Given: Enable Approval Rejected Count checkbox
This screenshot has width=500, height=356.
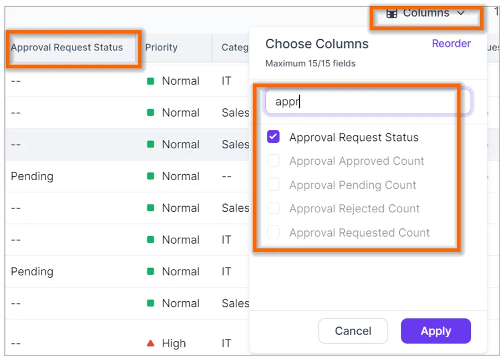Looking at the screenshot, I should pyautogui.click(x=273, y=208).
